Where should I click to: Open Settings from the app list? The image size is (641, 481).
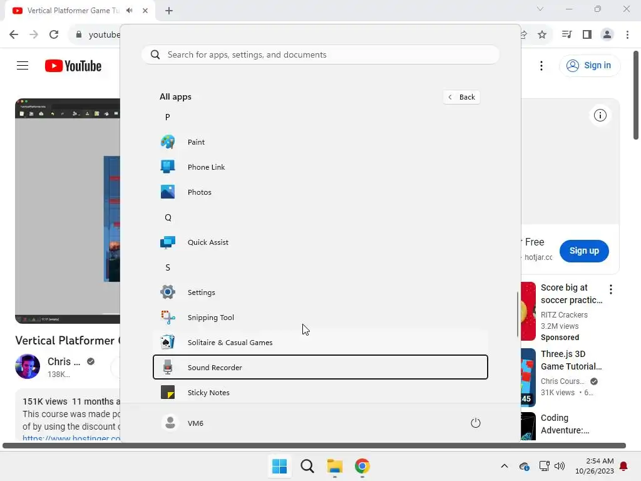pyautogui.click(x=320, y=292)
